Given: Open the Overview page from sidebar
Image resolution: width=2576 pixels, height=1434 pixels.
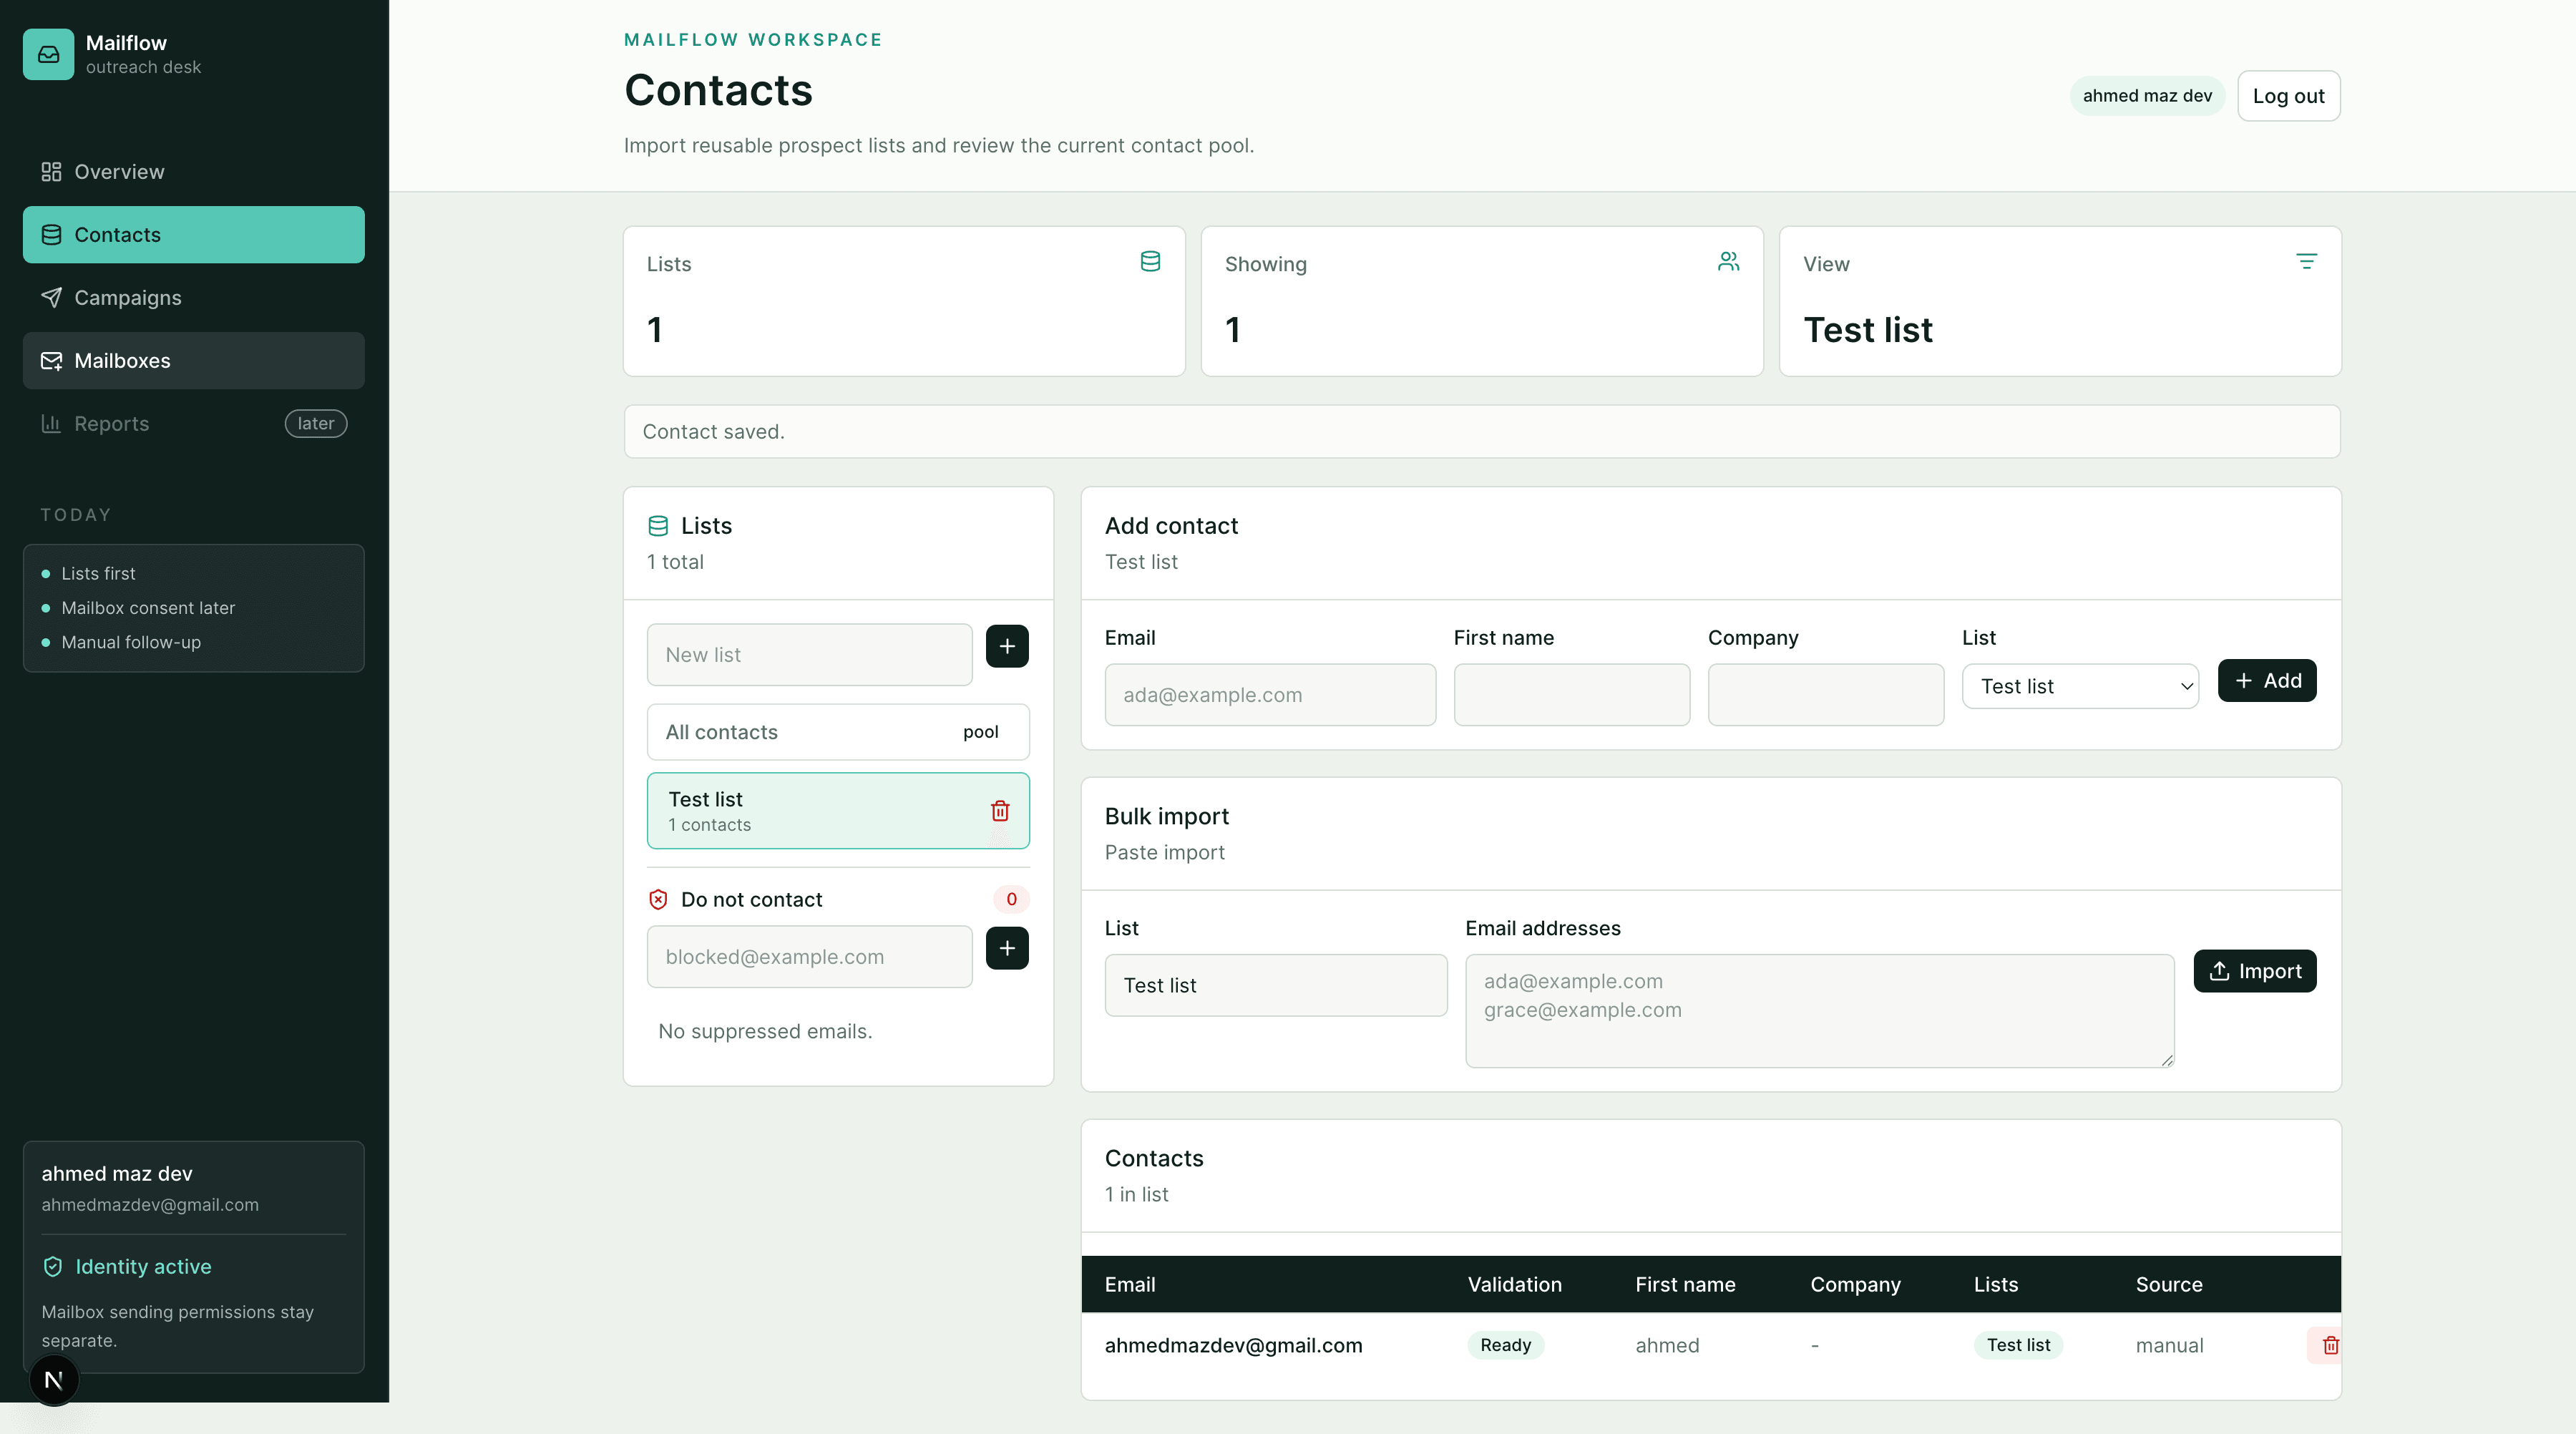Looking at the screenshot, I should (x=193, y=172).
